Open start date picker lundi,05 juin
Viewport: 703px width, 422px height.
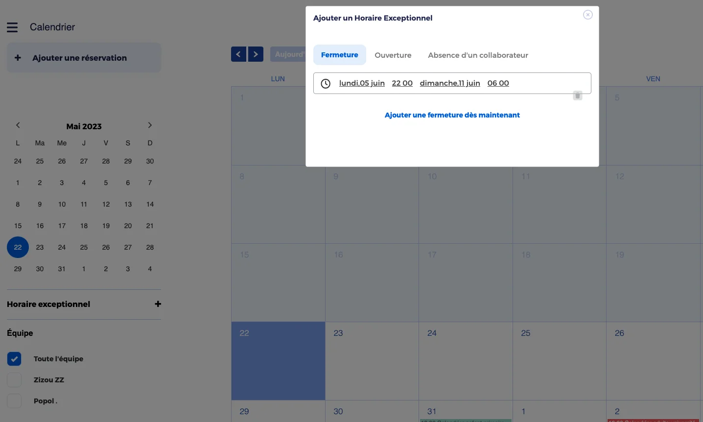(362, 83)
